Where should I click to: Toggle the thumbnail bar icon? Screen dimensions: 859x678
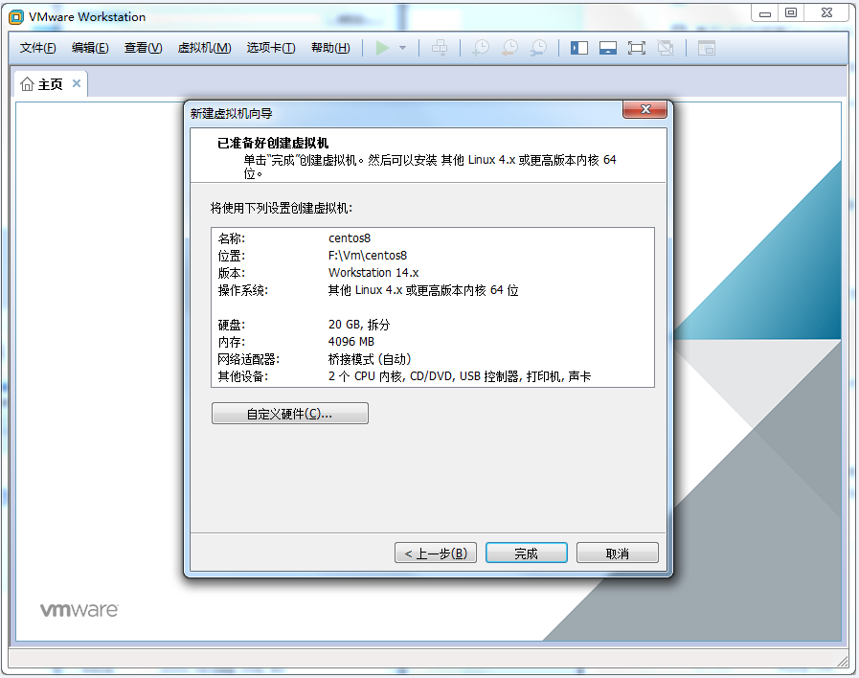607,48
